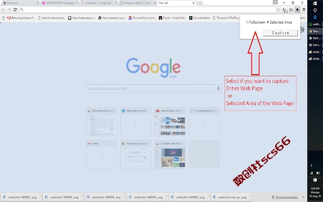Screen dimensions: 323x202
Task: Launch Microsoft Edge from the taskbar
Action: [315, 17]
